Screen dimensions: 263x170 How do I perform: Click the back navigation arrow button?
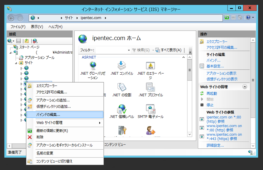coord(11,18)
